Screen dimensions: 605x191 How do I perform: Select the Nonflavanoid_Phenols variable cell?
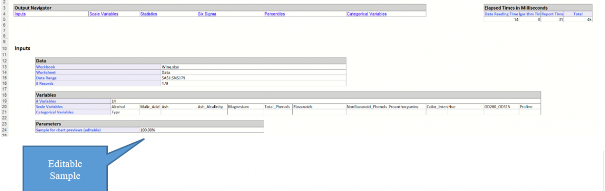tap(367, 107)
